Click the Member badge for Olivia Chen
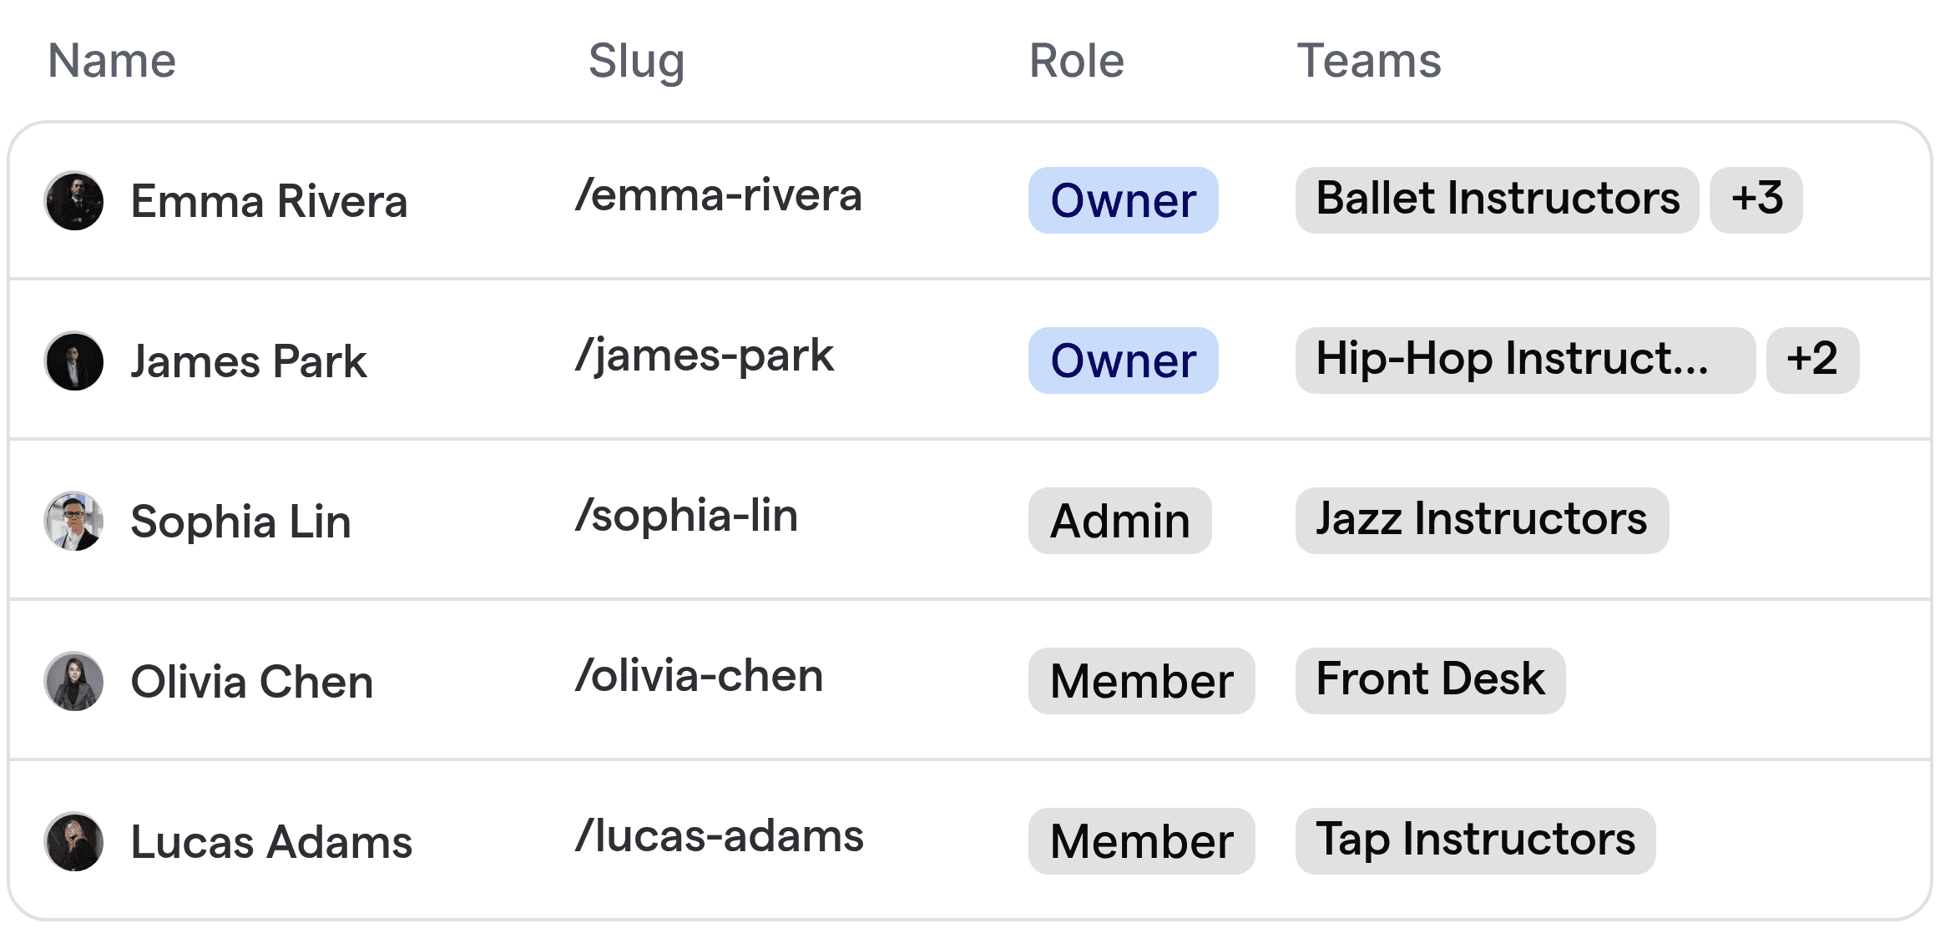1940x928 pixels. (x=1140, y=681)
